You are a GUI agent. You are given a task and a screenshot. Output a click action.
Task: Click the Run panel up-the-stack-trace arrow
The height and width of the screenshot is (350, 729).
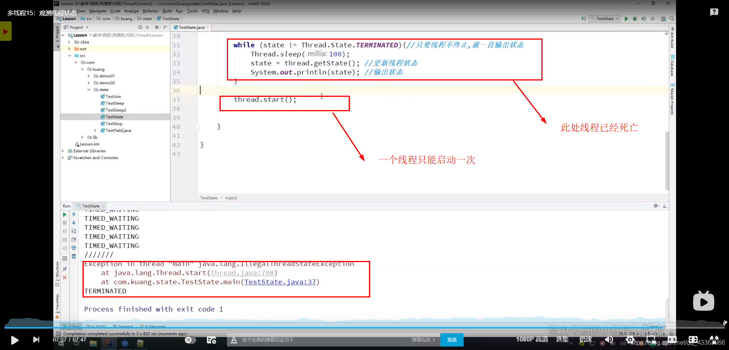click(x=74, y=215)
